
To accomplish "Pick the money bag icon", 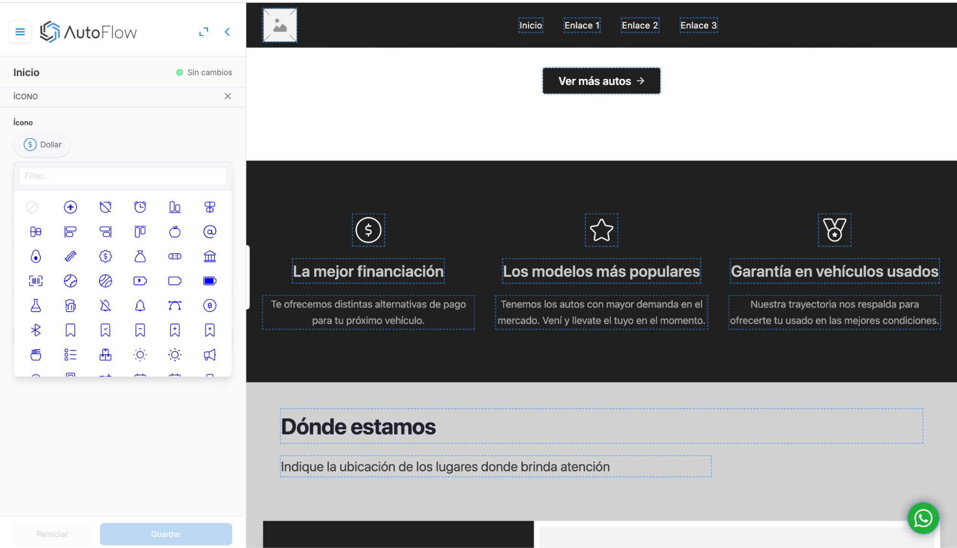I will tap(140, 256).
